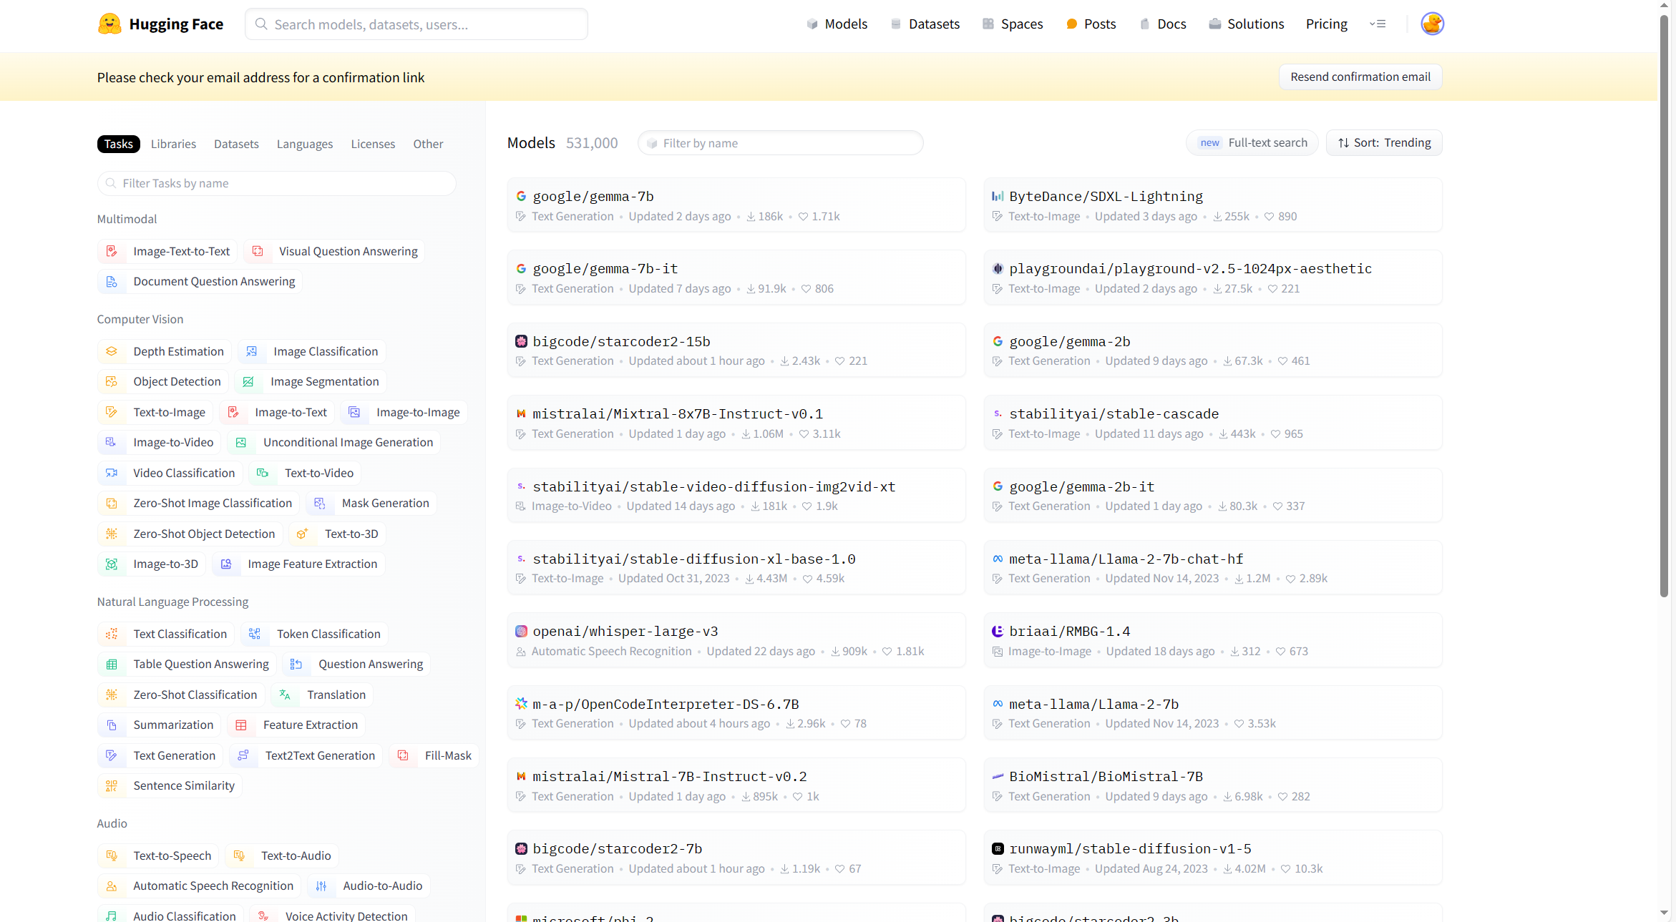Open the user avatar profile icon
This screenshot has width=1676, height=922.
(x=1432, y=24)
